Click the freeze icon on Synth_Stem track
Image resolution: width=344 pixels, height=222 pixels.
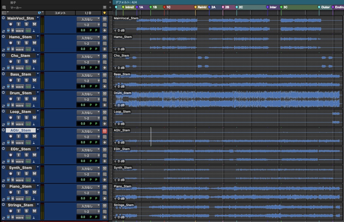[105, 168]
